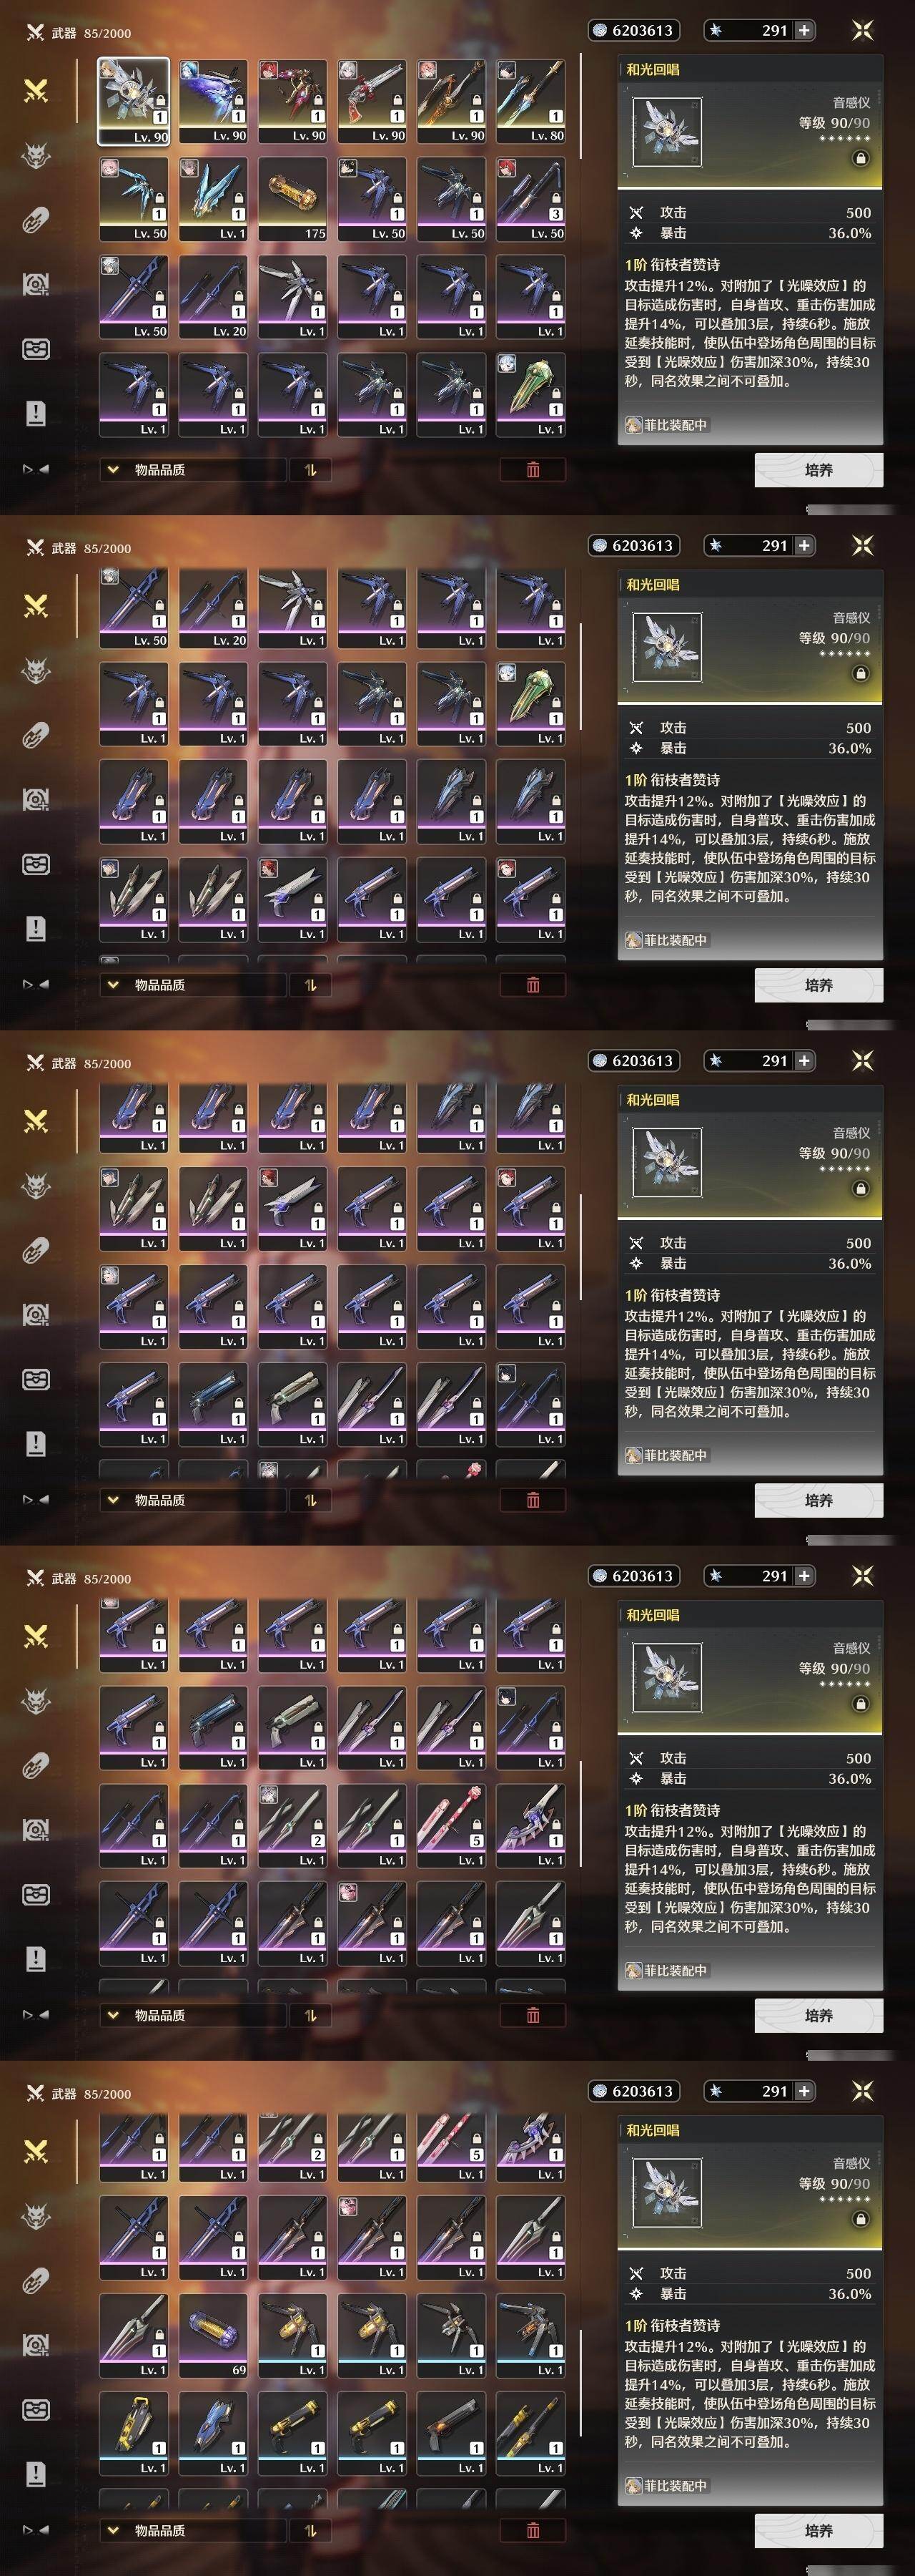Viewport: 915px width, 2576px height.
Task: Select the Lv. 50 weapon with a count of 3
Action: [530, 199]
